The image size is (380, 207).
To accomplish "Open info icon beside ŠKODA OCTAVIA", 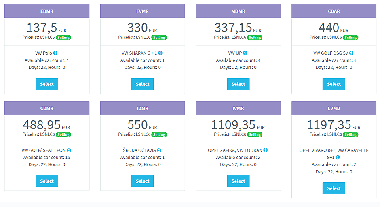I will (x=159, y=150).
